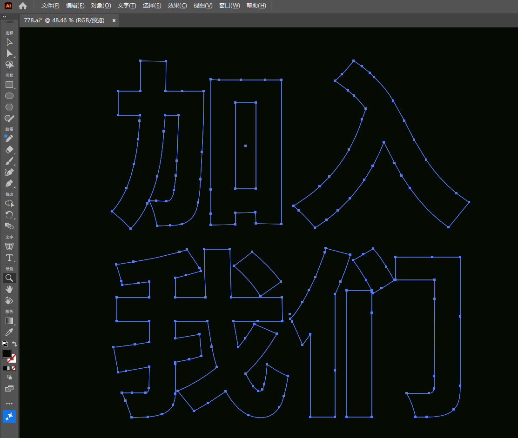
Task: Open the 效果(C) menu
Action: (177, 6)
